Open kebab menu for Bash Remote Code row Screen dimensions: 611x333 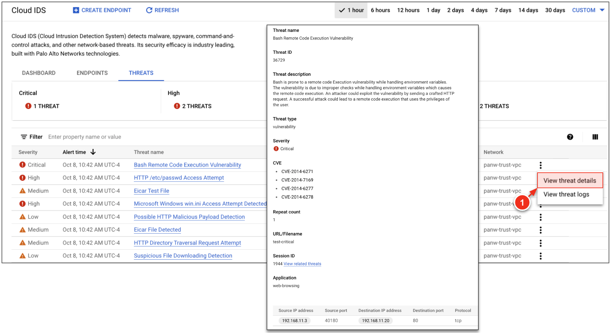(x=540, y=165)
